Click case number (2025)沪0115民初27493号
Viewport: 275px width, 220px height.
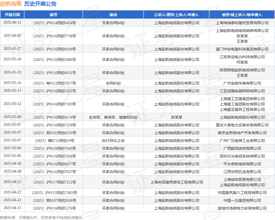point(54,193)
